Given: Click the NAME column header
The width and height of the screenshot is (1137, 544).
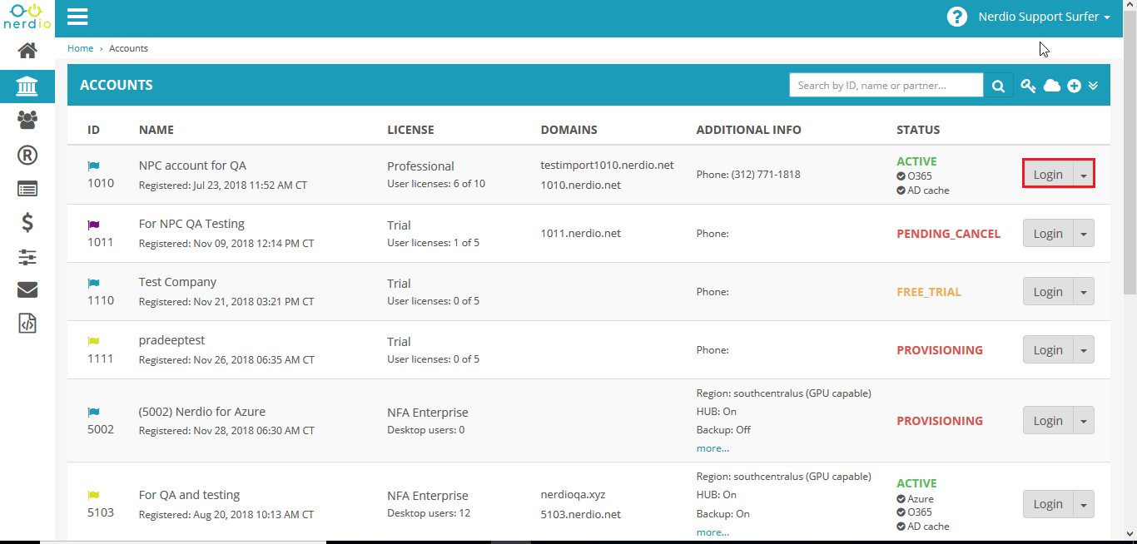Looking at the screenshot, I should tap(156, 130).
